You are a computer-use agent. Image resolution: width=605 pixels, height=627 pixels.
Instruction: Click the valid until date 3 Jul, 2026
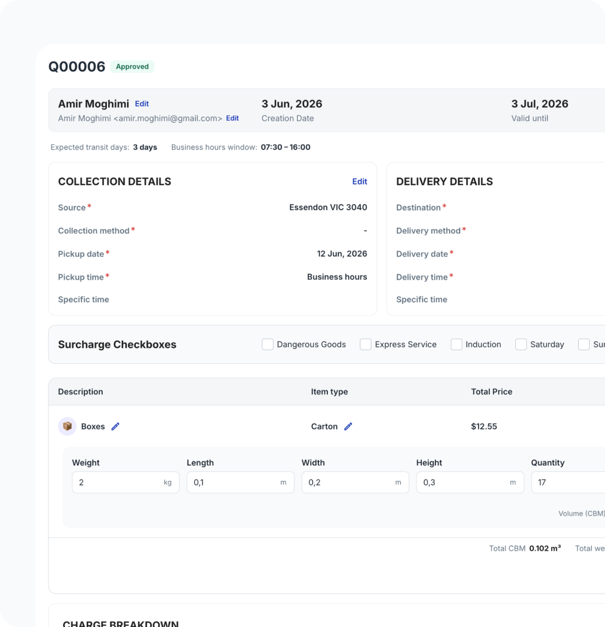[x=539, y=104]
